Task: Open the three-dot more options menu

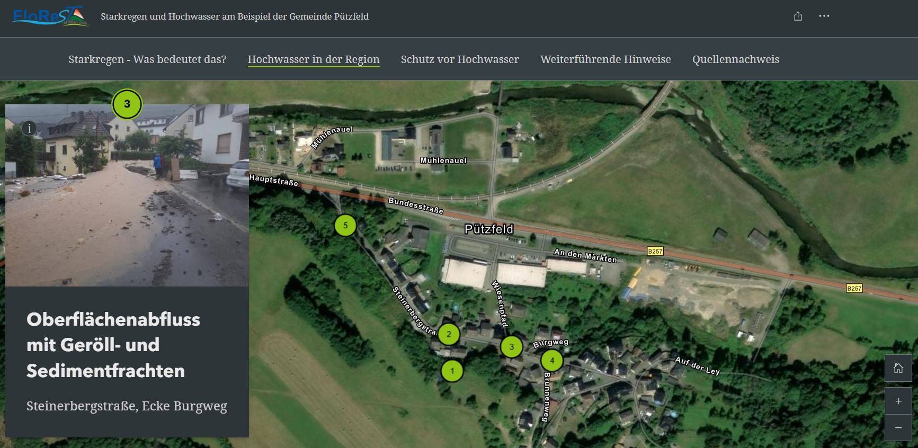Action: click(824, 16)
